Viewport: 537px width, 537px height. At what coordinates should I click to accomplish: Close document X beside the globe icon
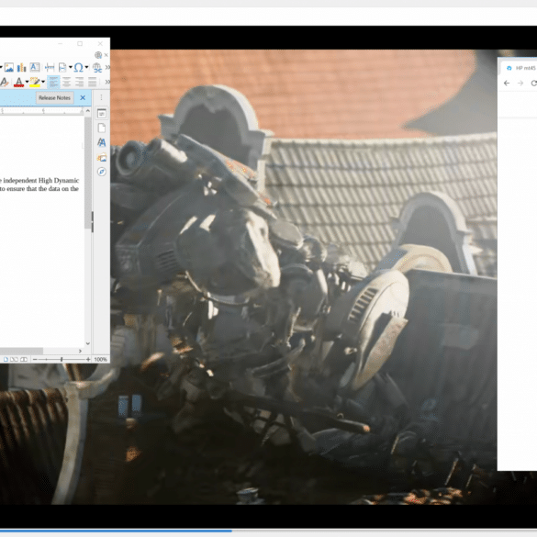click(106, 55)
